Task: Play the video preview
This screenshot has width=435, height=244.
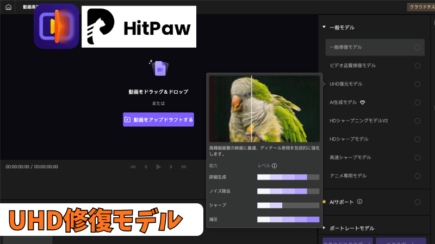Action: (x=158, y=167)
